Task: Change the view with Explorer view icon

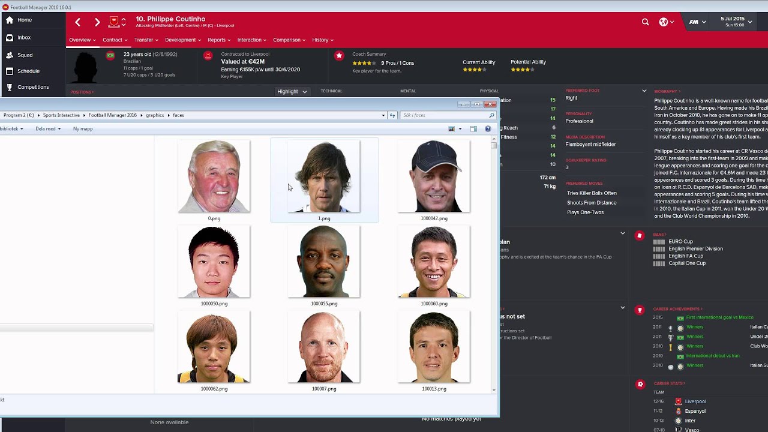Action: coord(452,128)
